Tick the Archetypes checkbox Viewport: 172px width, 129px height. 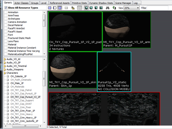(x=6, y=19)
